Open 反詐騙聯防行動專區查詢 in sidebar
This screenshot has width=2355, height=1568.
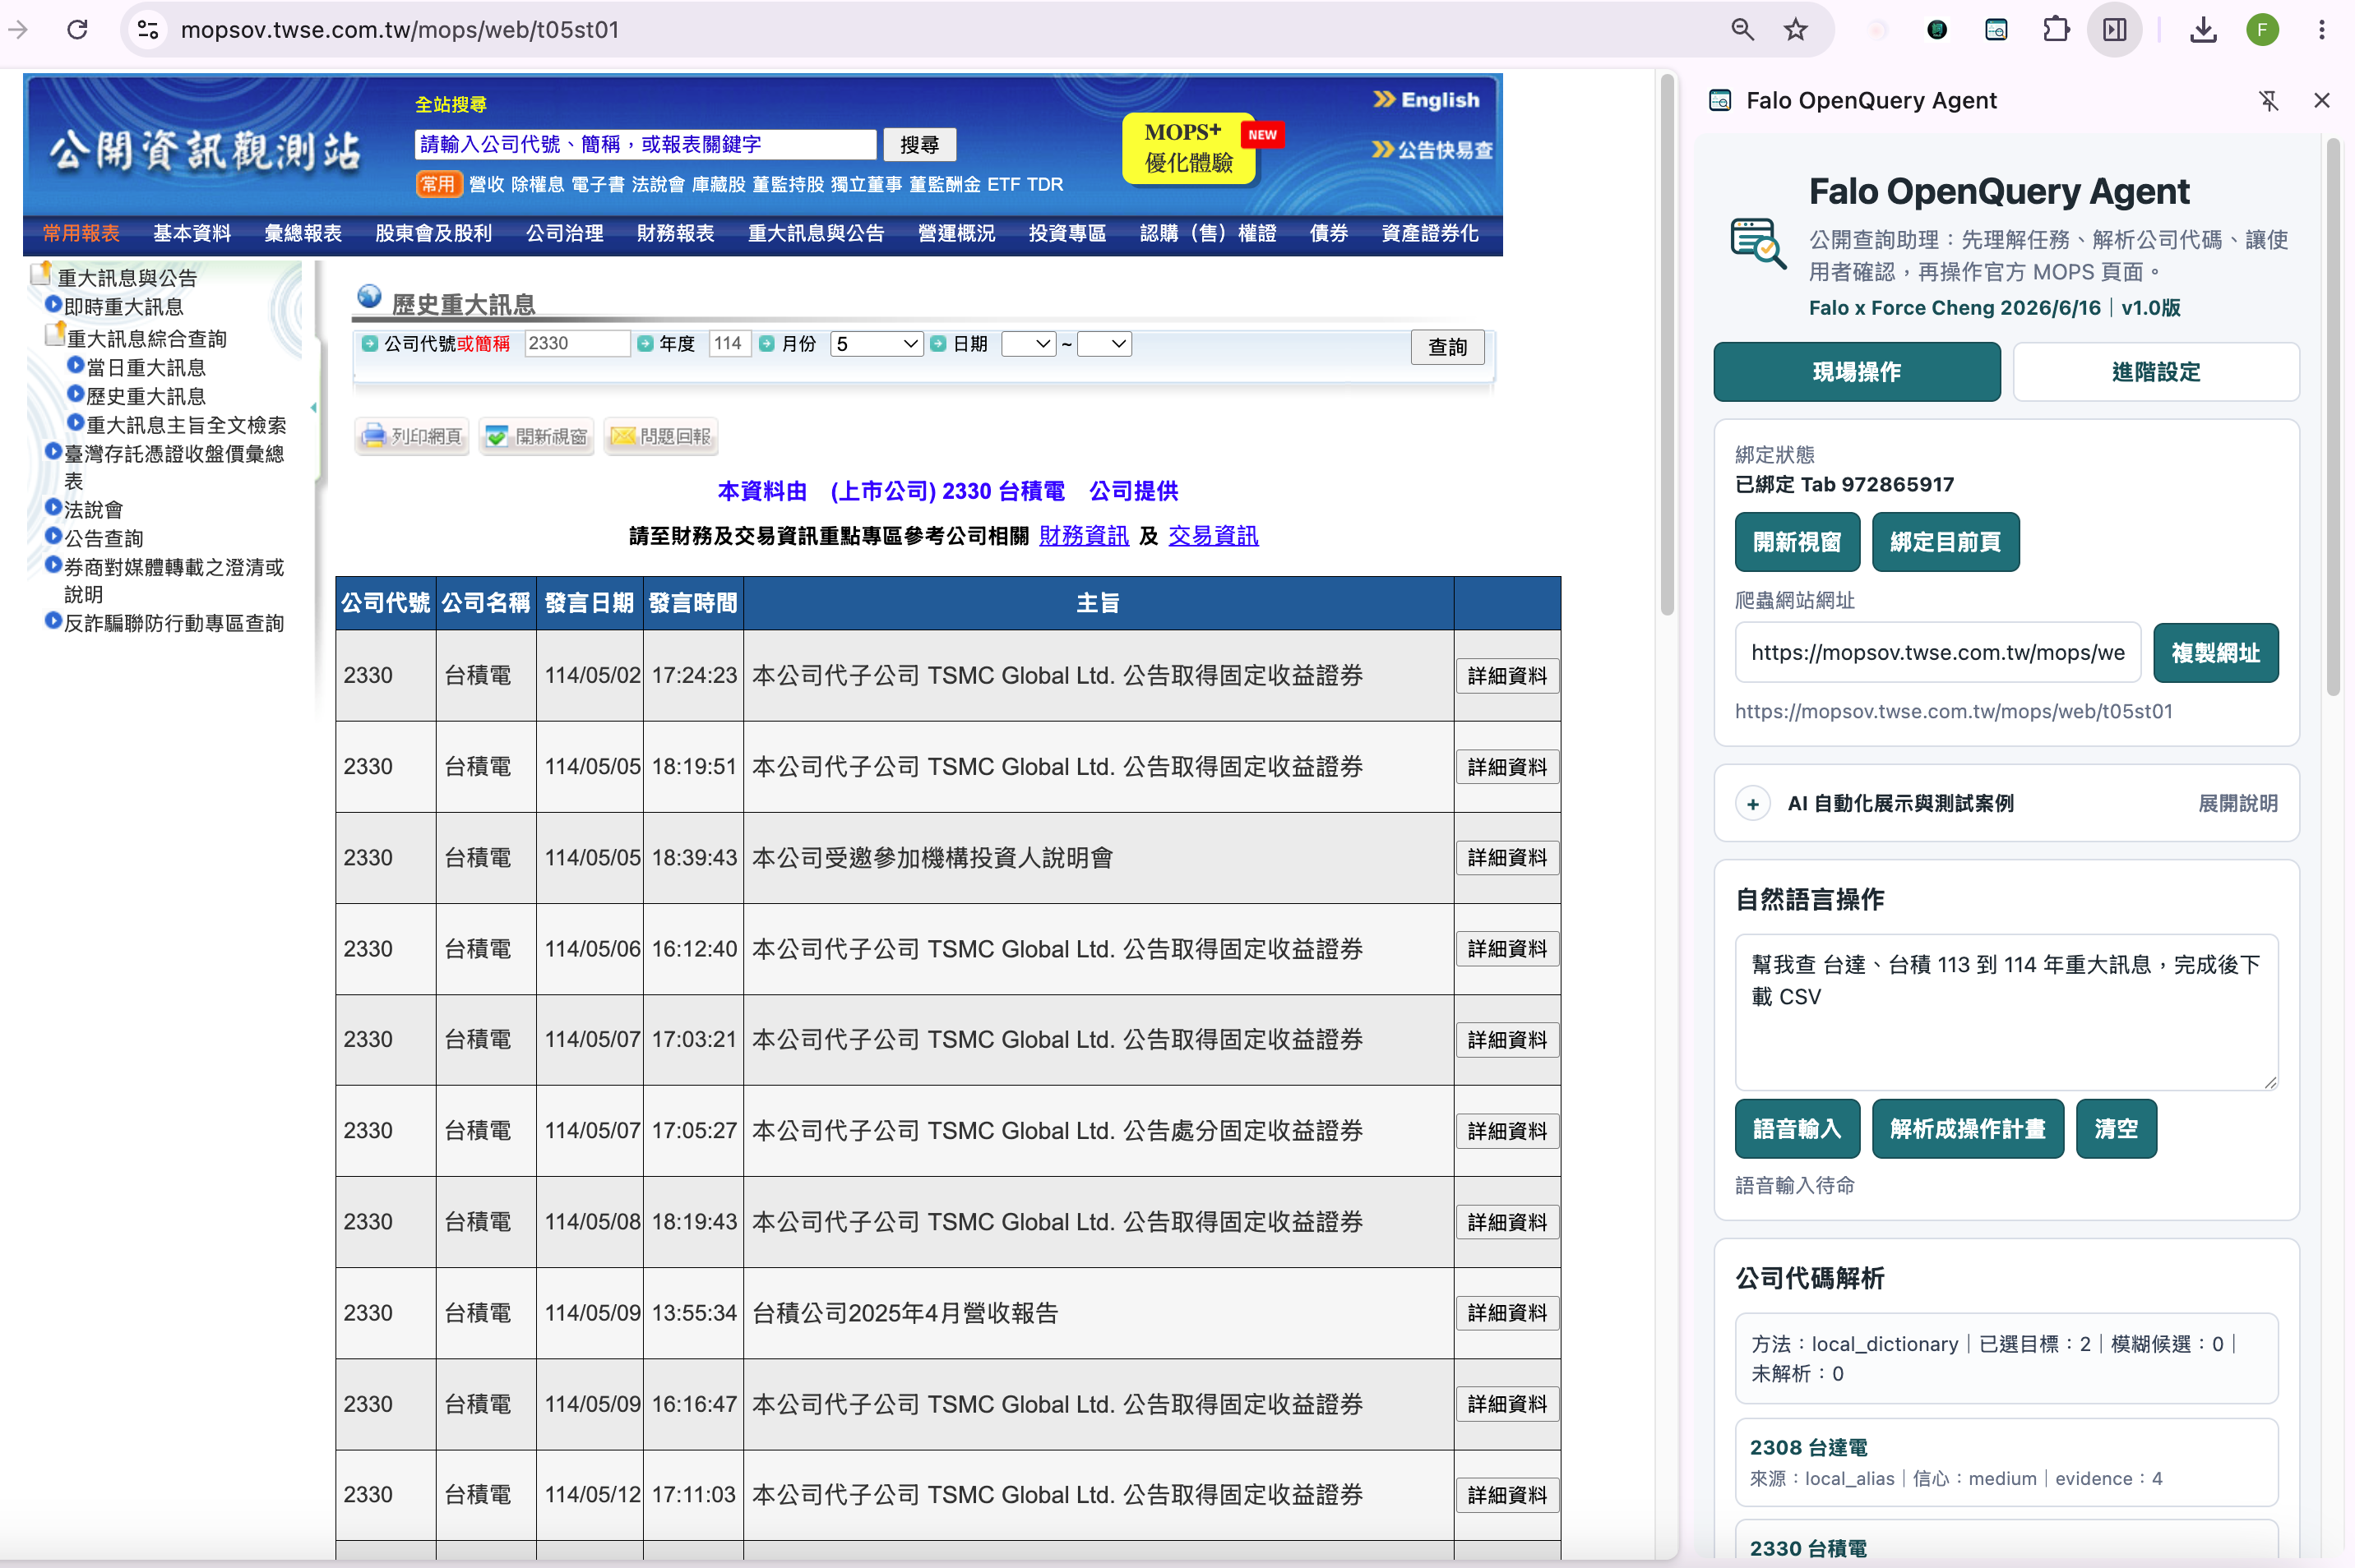tap(174, 624)
